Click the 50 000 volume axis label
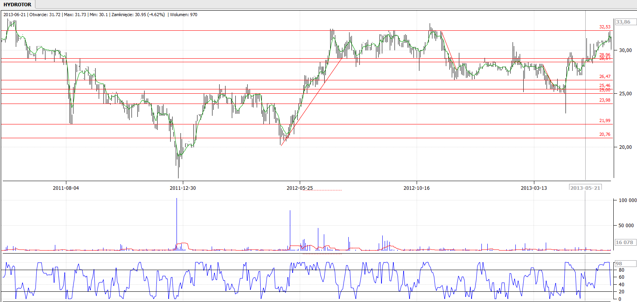The width and height of the screenshot is (637, 302). [626, 225]
